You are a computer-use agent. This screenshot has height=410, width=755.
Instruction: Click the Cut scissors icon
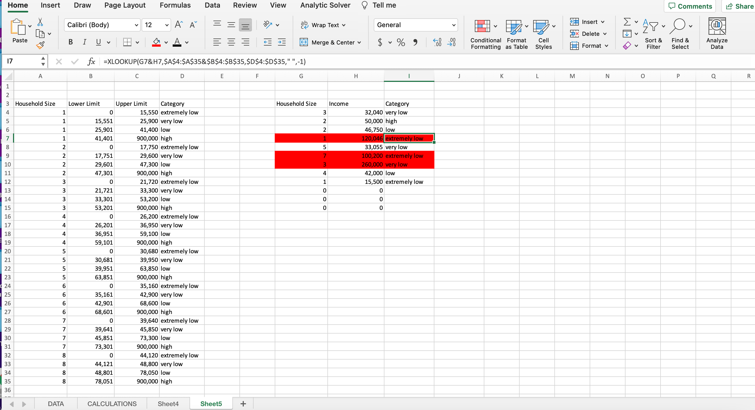[40, 22]
